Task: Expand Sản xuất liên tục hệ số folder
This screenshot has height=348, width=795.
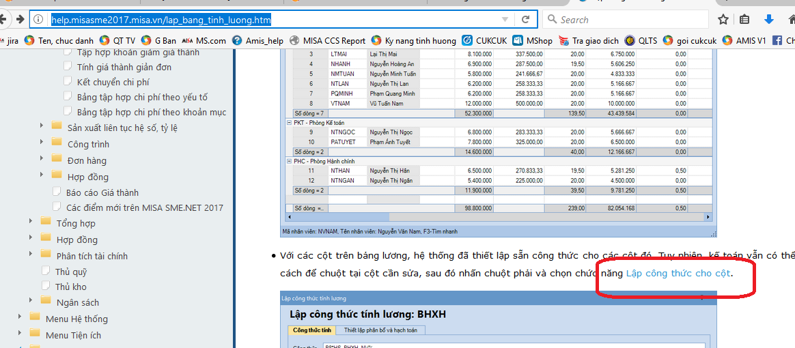Action: pos(42,127)
